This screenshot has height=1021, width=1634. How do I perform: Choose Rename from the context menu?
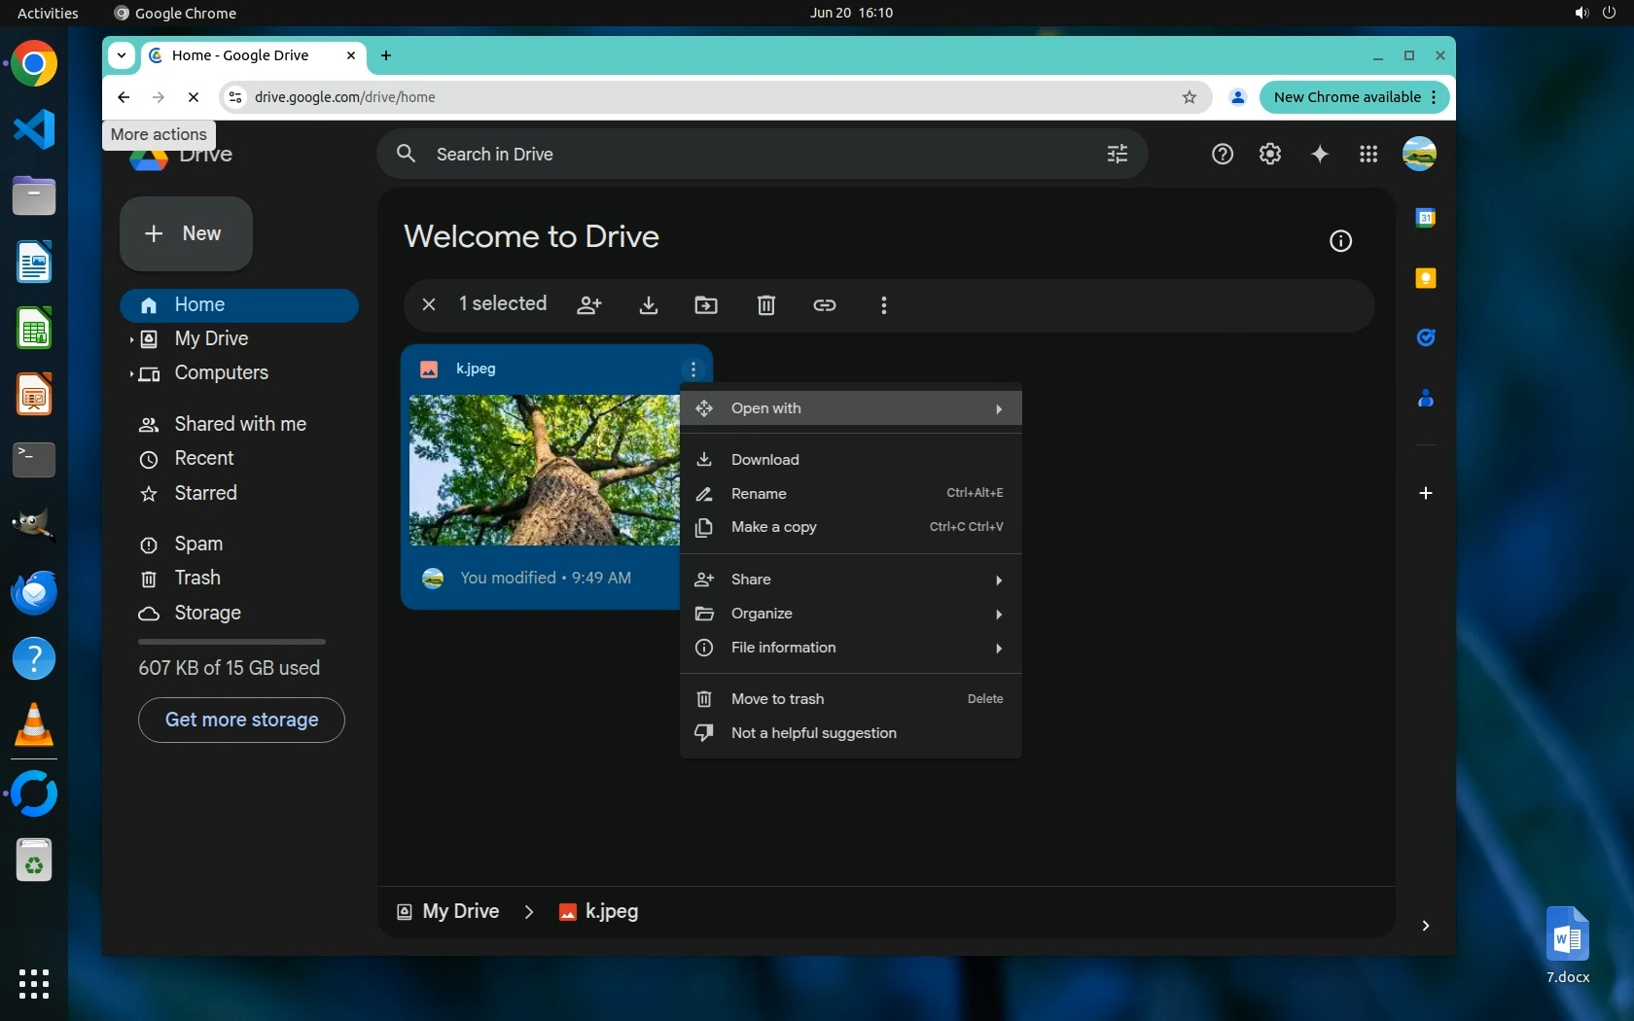759,494
